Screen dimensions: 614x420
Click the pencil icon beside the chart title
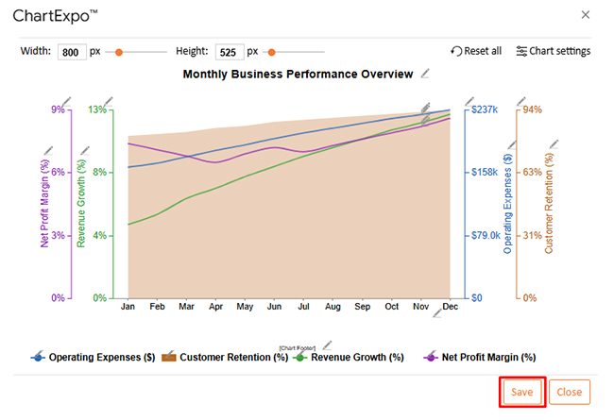(x=426, y=74)
